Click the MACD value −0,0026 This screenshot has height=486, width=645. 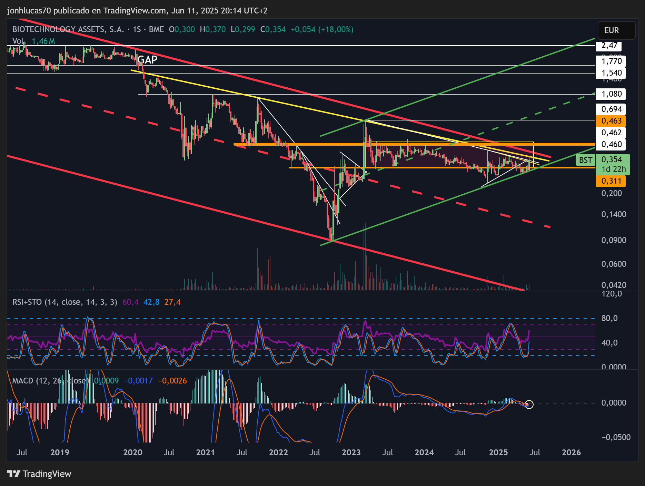click(x=172, y=381)
